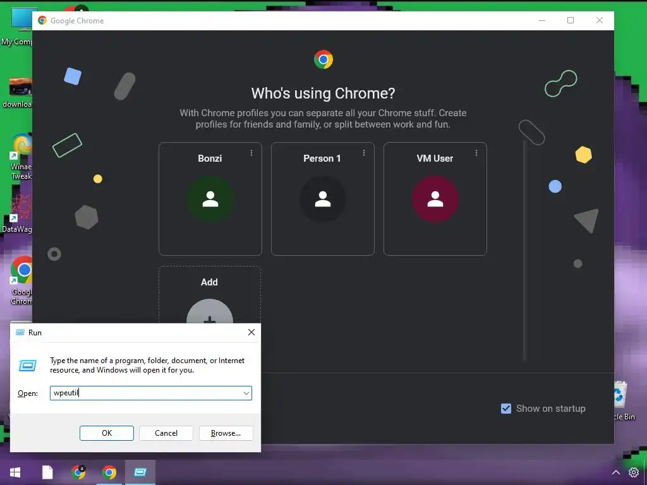The height and width of the screenshot is (485, 647).
Task: Click the Run dialog title icon
Action: tap(20, 332)
